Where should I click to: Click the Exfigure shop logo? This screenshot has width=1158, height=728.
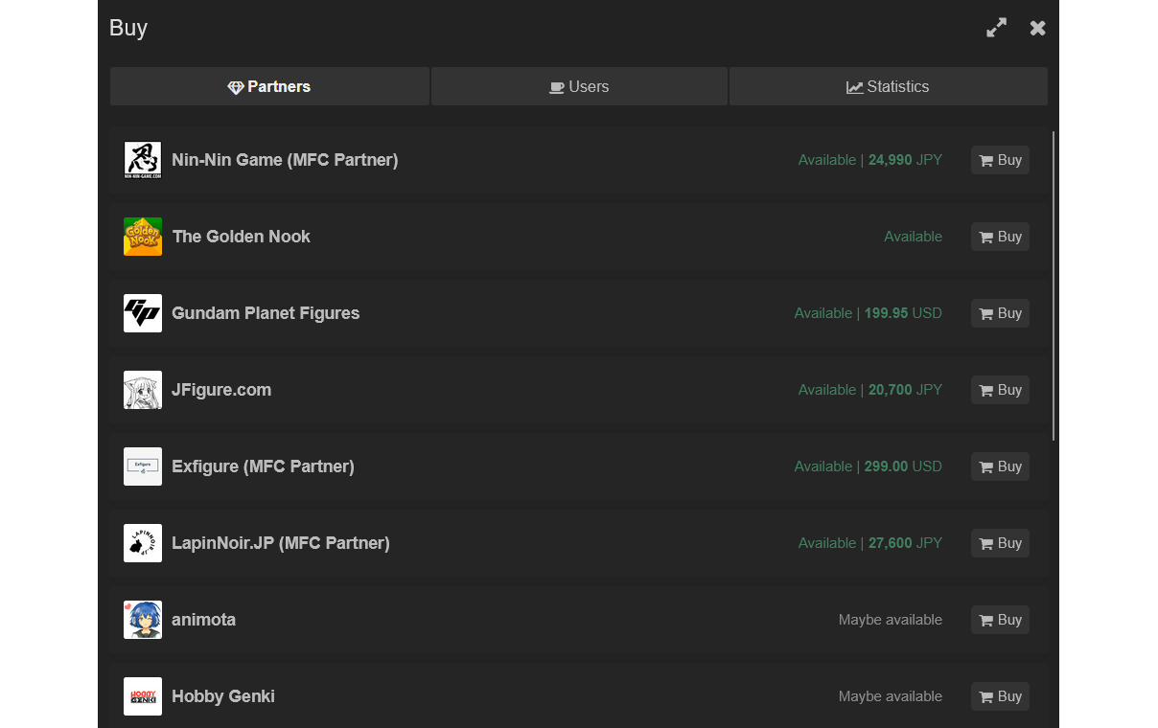point(143,466)
